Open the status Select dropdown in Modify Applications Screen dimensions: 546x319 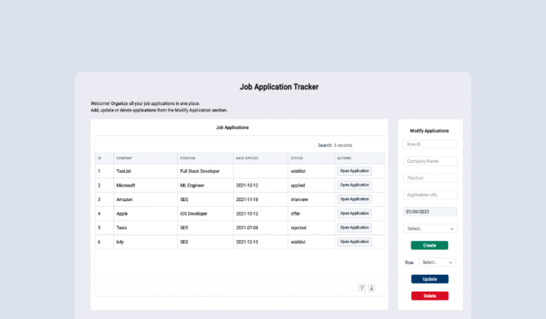coord(430,228)
